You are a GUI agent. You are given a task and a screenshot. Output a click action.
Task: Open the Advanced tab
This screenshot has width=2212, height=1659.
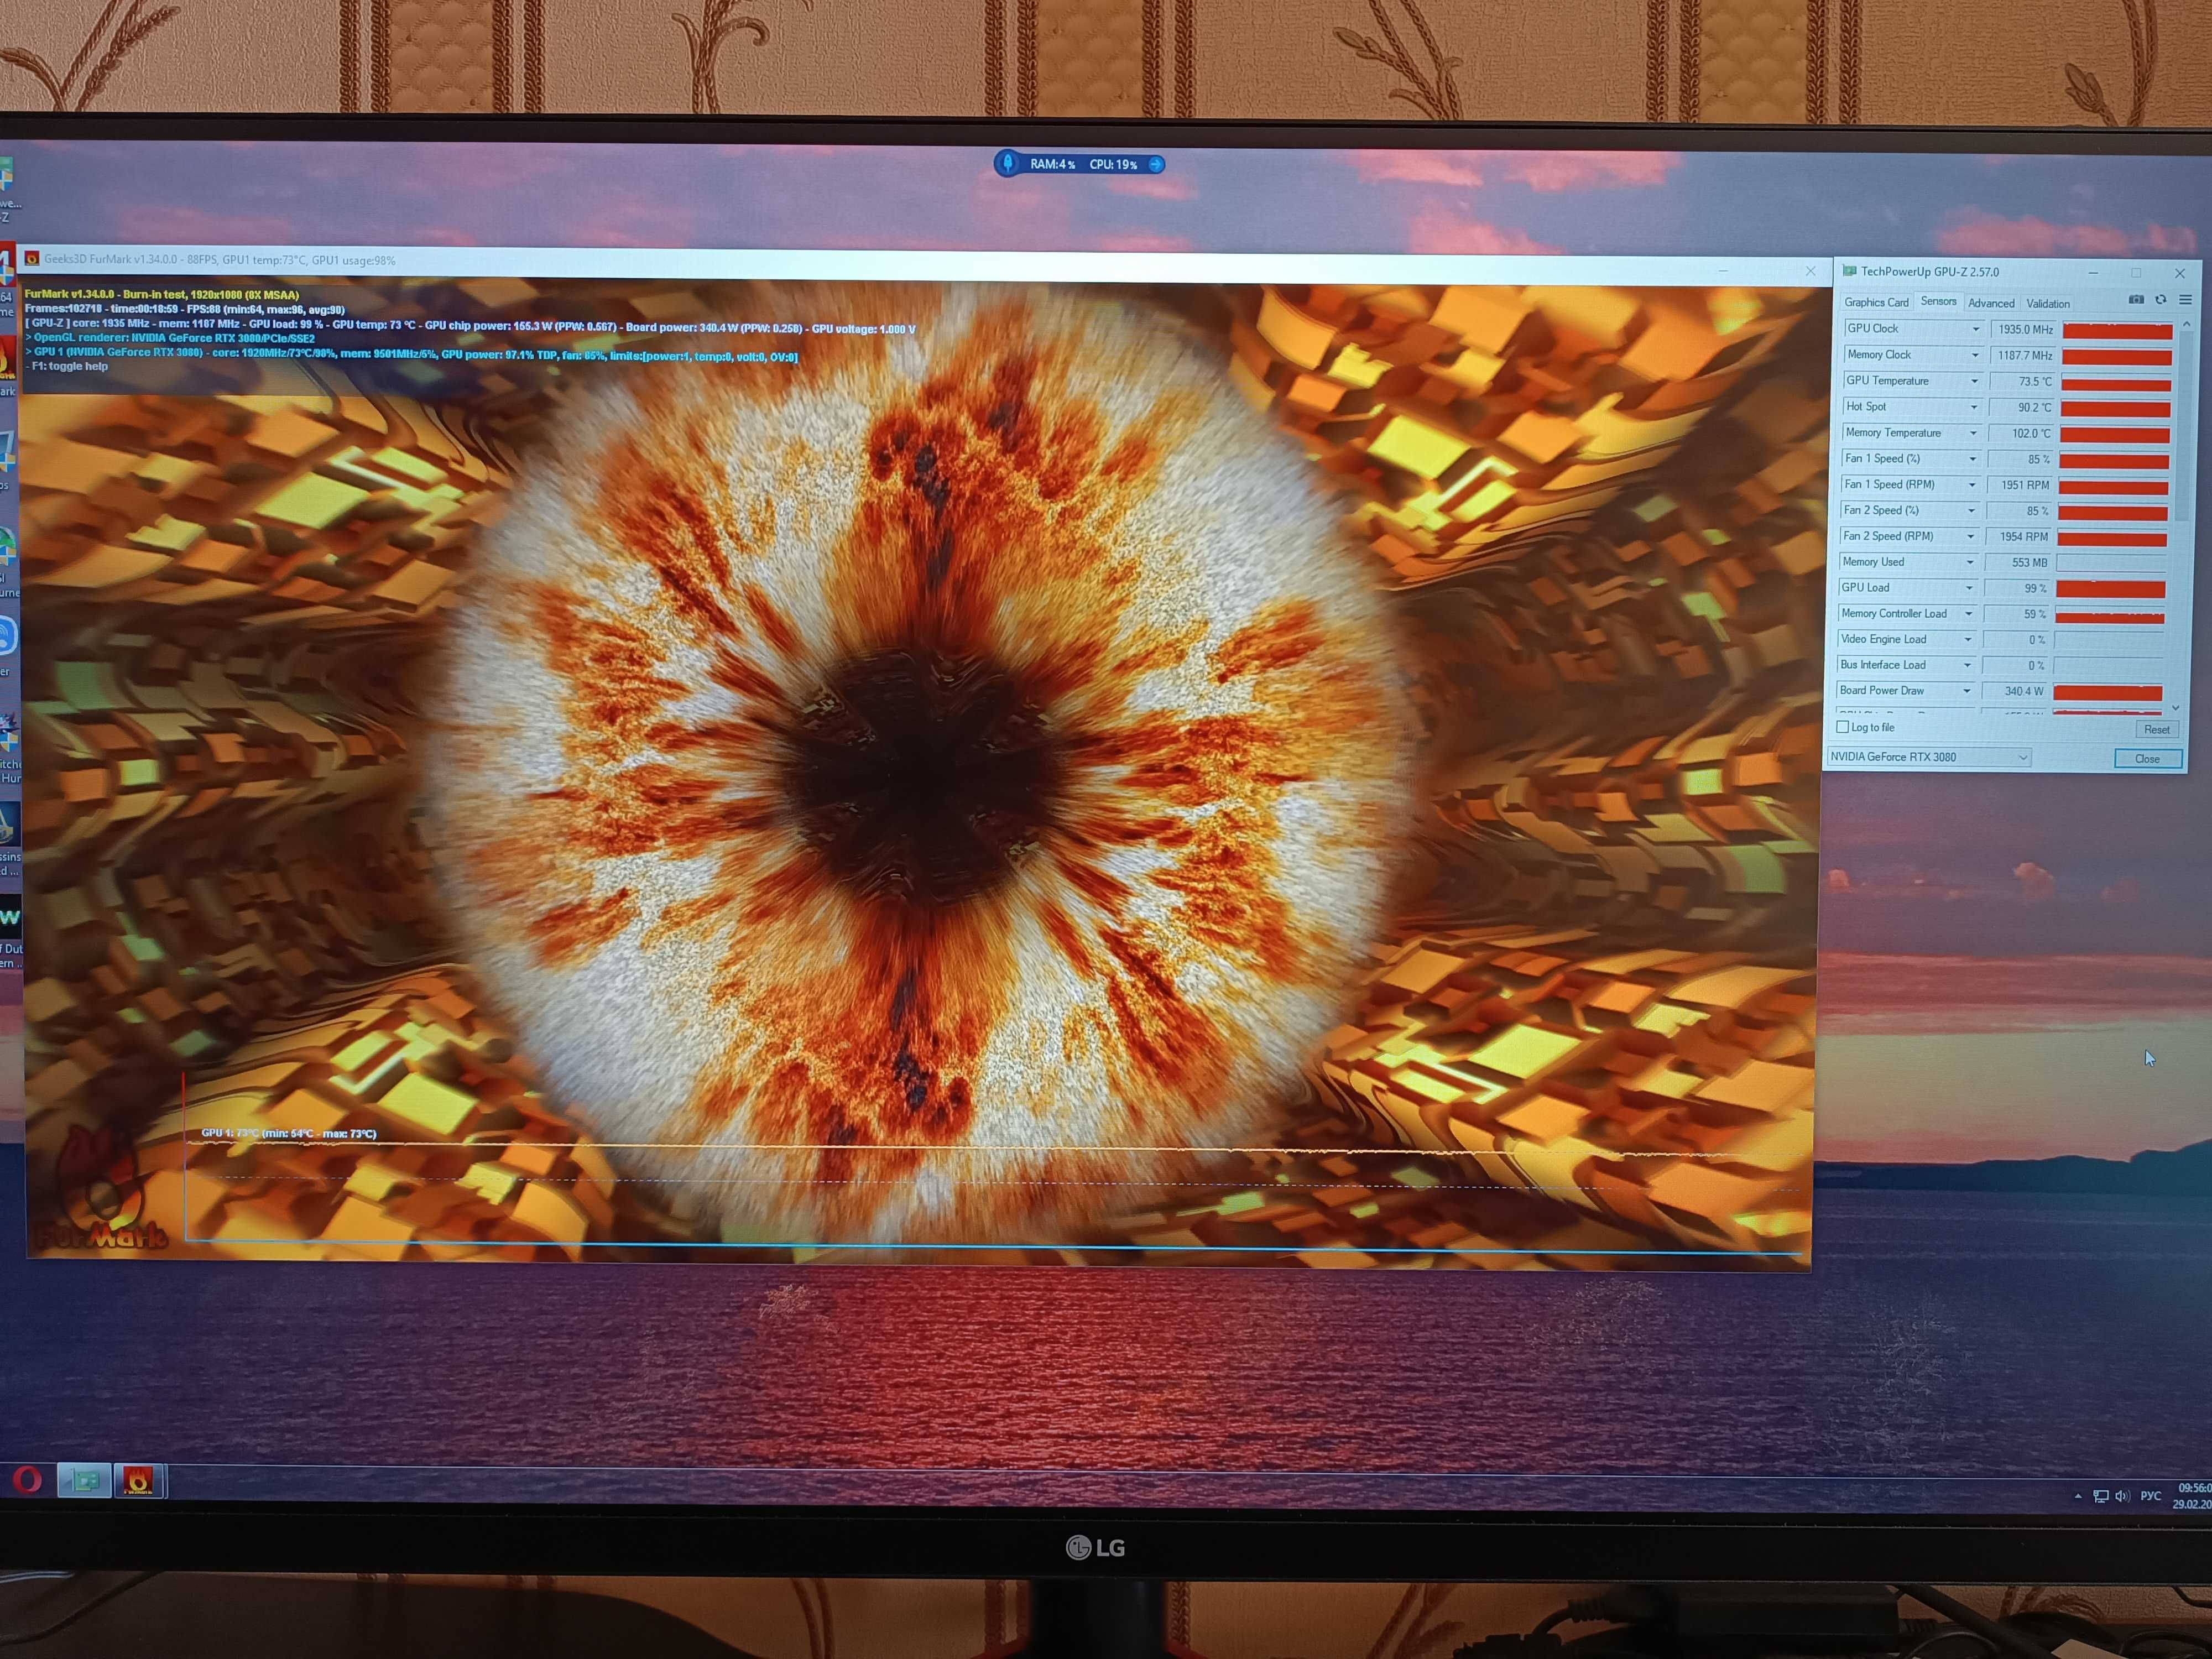point(1991,303)
